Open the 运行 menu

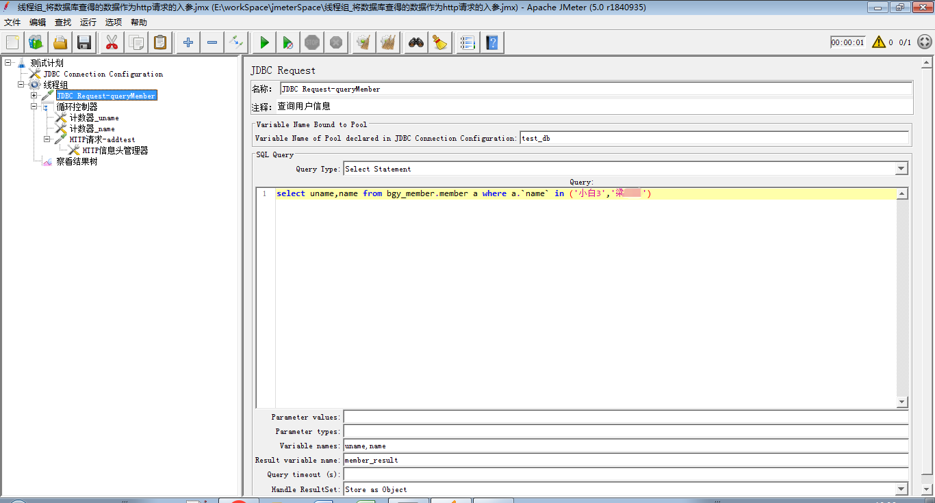pyautogui.click(x=88, y=23)
